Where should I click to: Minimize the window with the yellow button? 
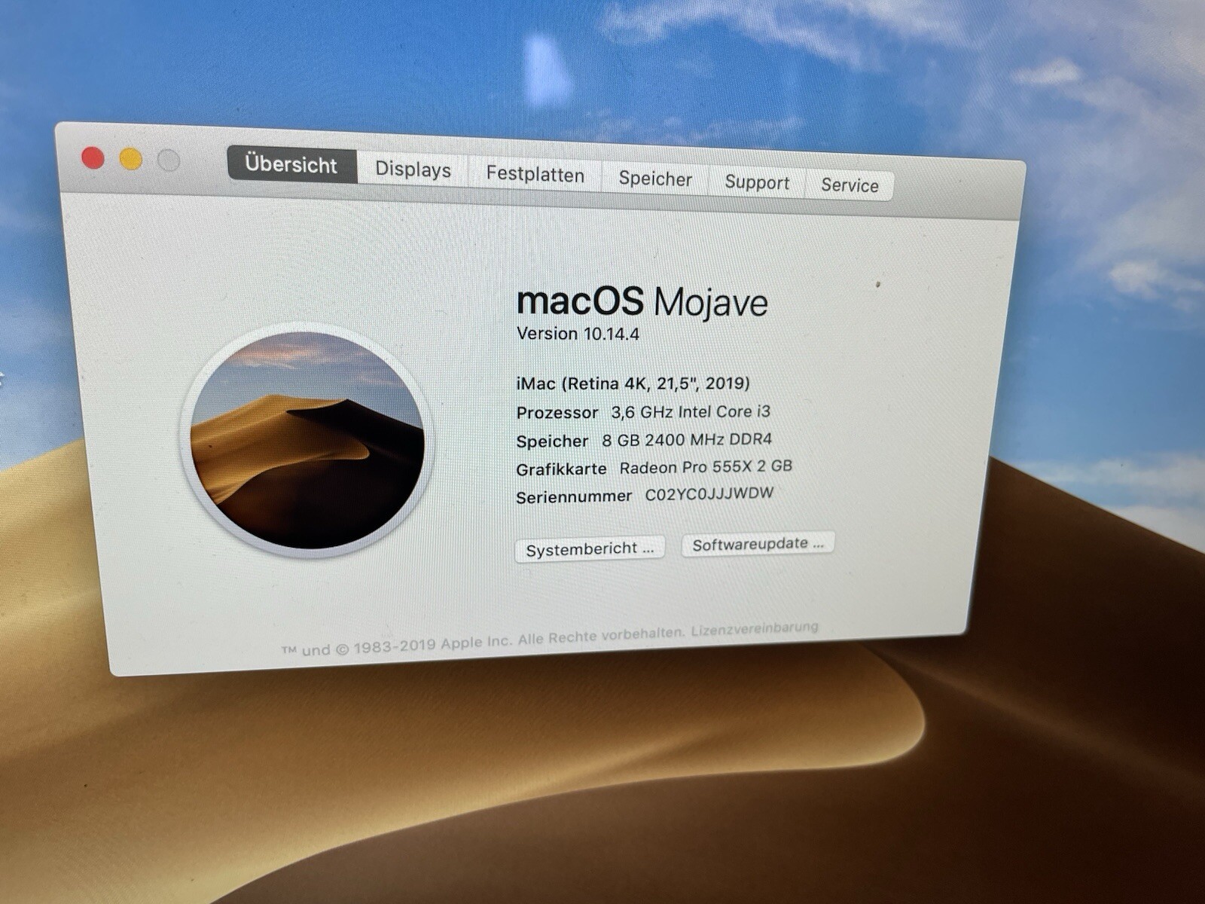pos(131,159)
